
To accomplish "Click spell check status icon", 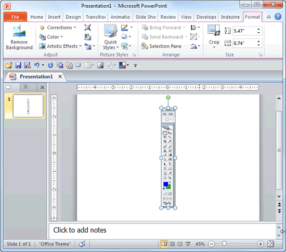I will point(82,244).
